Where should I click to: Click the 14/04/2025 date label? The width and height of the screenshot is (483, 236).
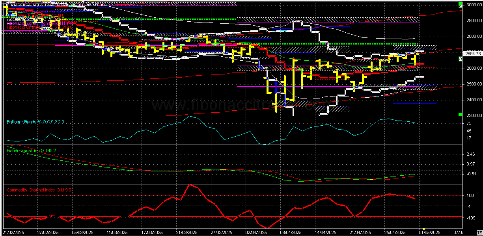(x=325, y=232)
